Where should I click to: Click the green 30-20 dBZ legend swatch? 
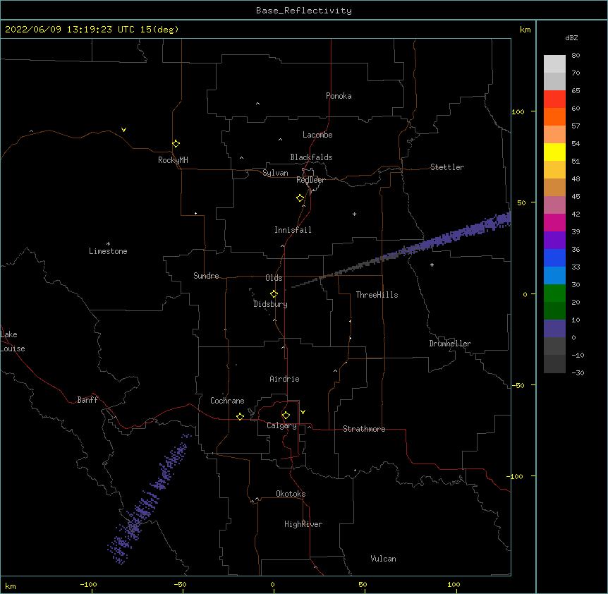554,293
